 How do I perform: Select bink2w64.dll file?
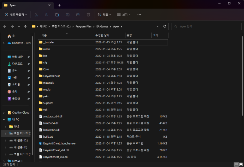pos(51,123)
